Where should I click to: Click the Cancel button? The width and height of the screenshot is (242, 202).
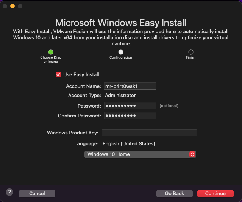point(37,194)
